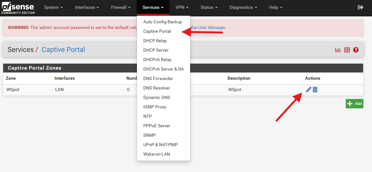Open the VPN dropdown menu
Viewport: 372px width, 172px height.
182,7
